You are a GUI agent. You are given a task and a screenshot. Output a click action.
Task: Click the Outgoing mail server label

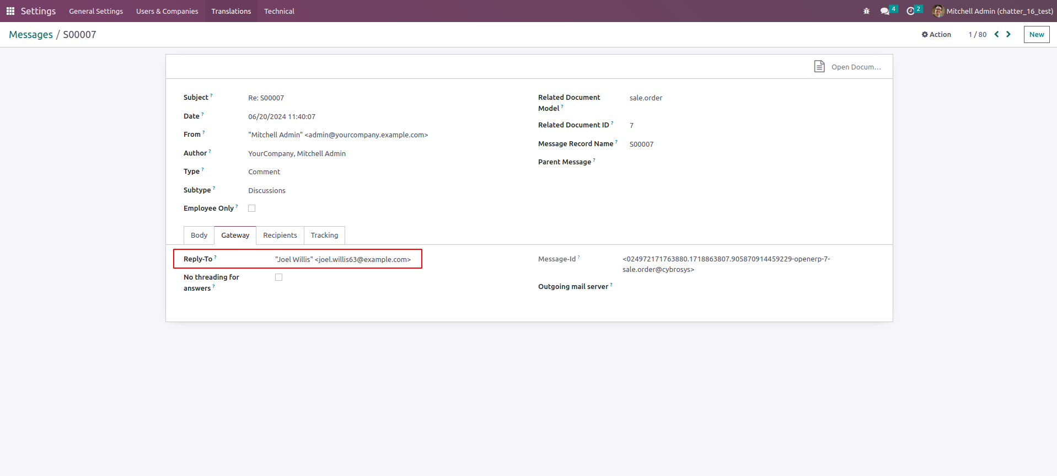point(573,287)
